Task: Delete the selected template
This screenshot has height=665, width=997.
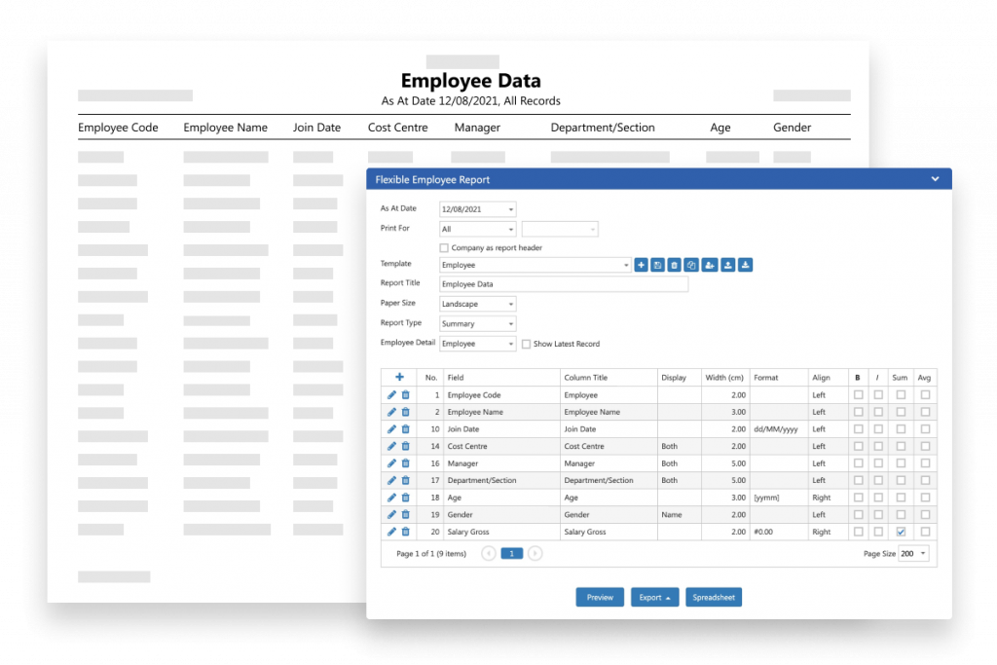Action: (674, 265)
